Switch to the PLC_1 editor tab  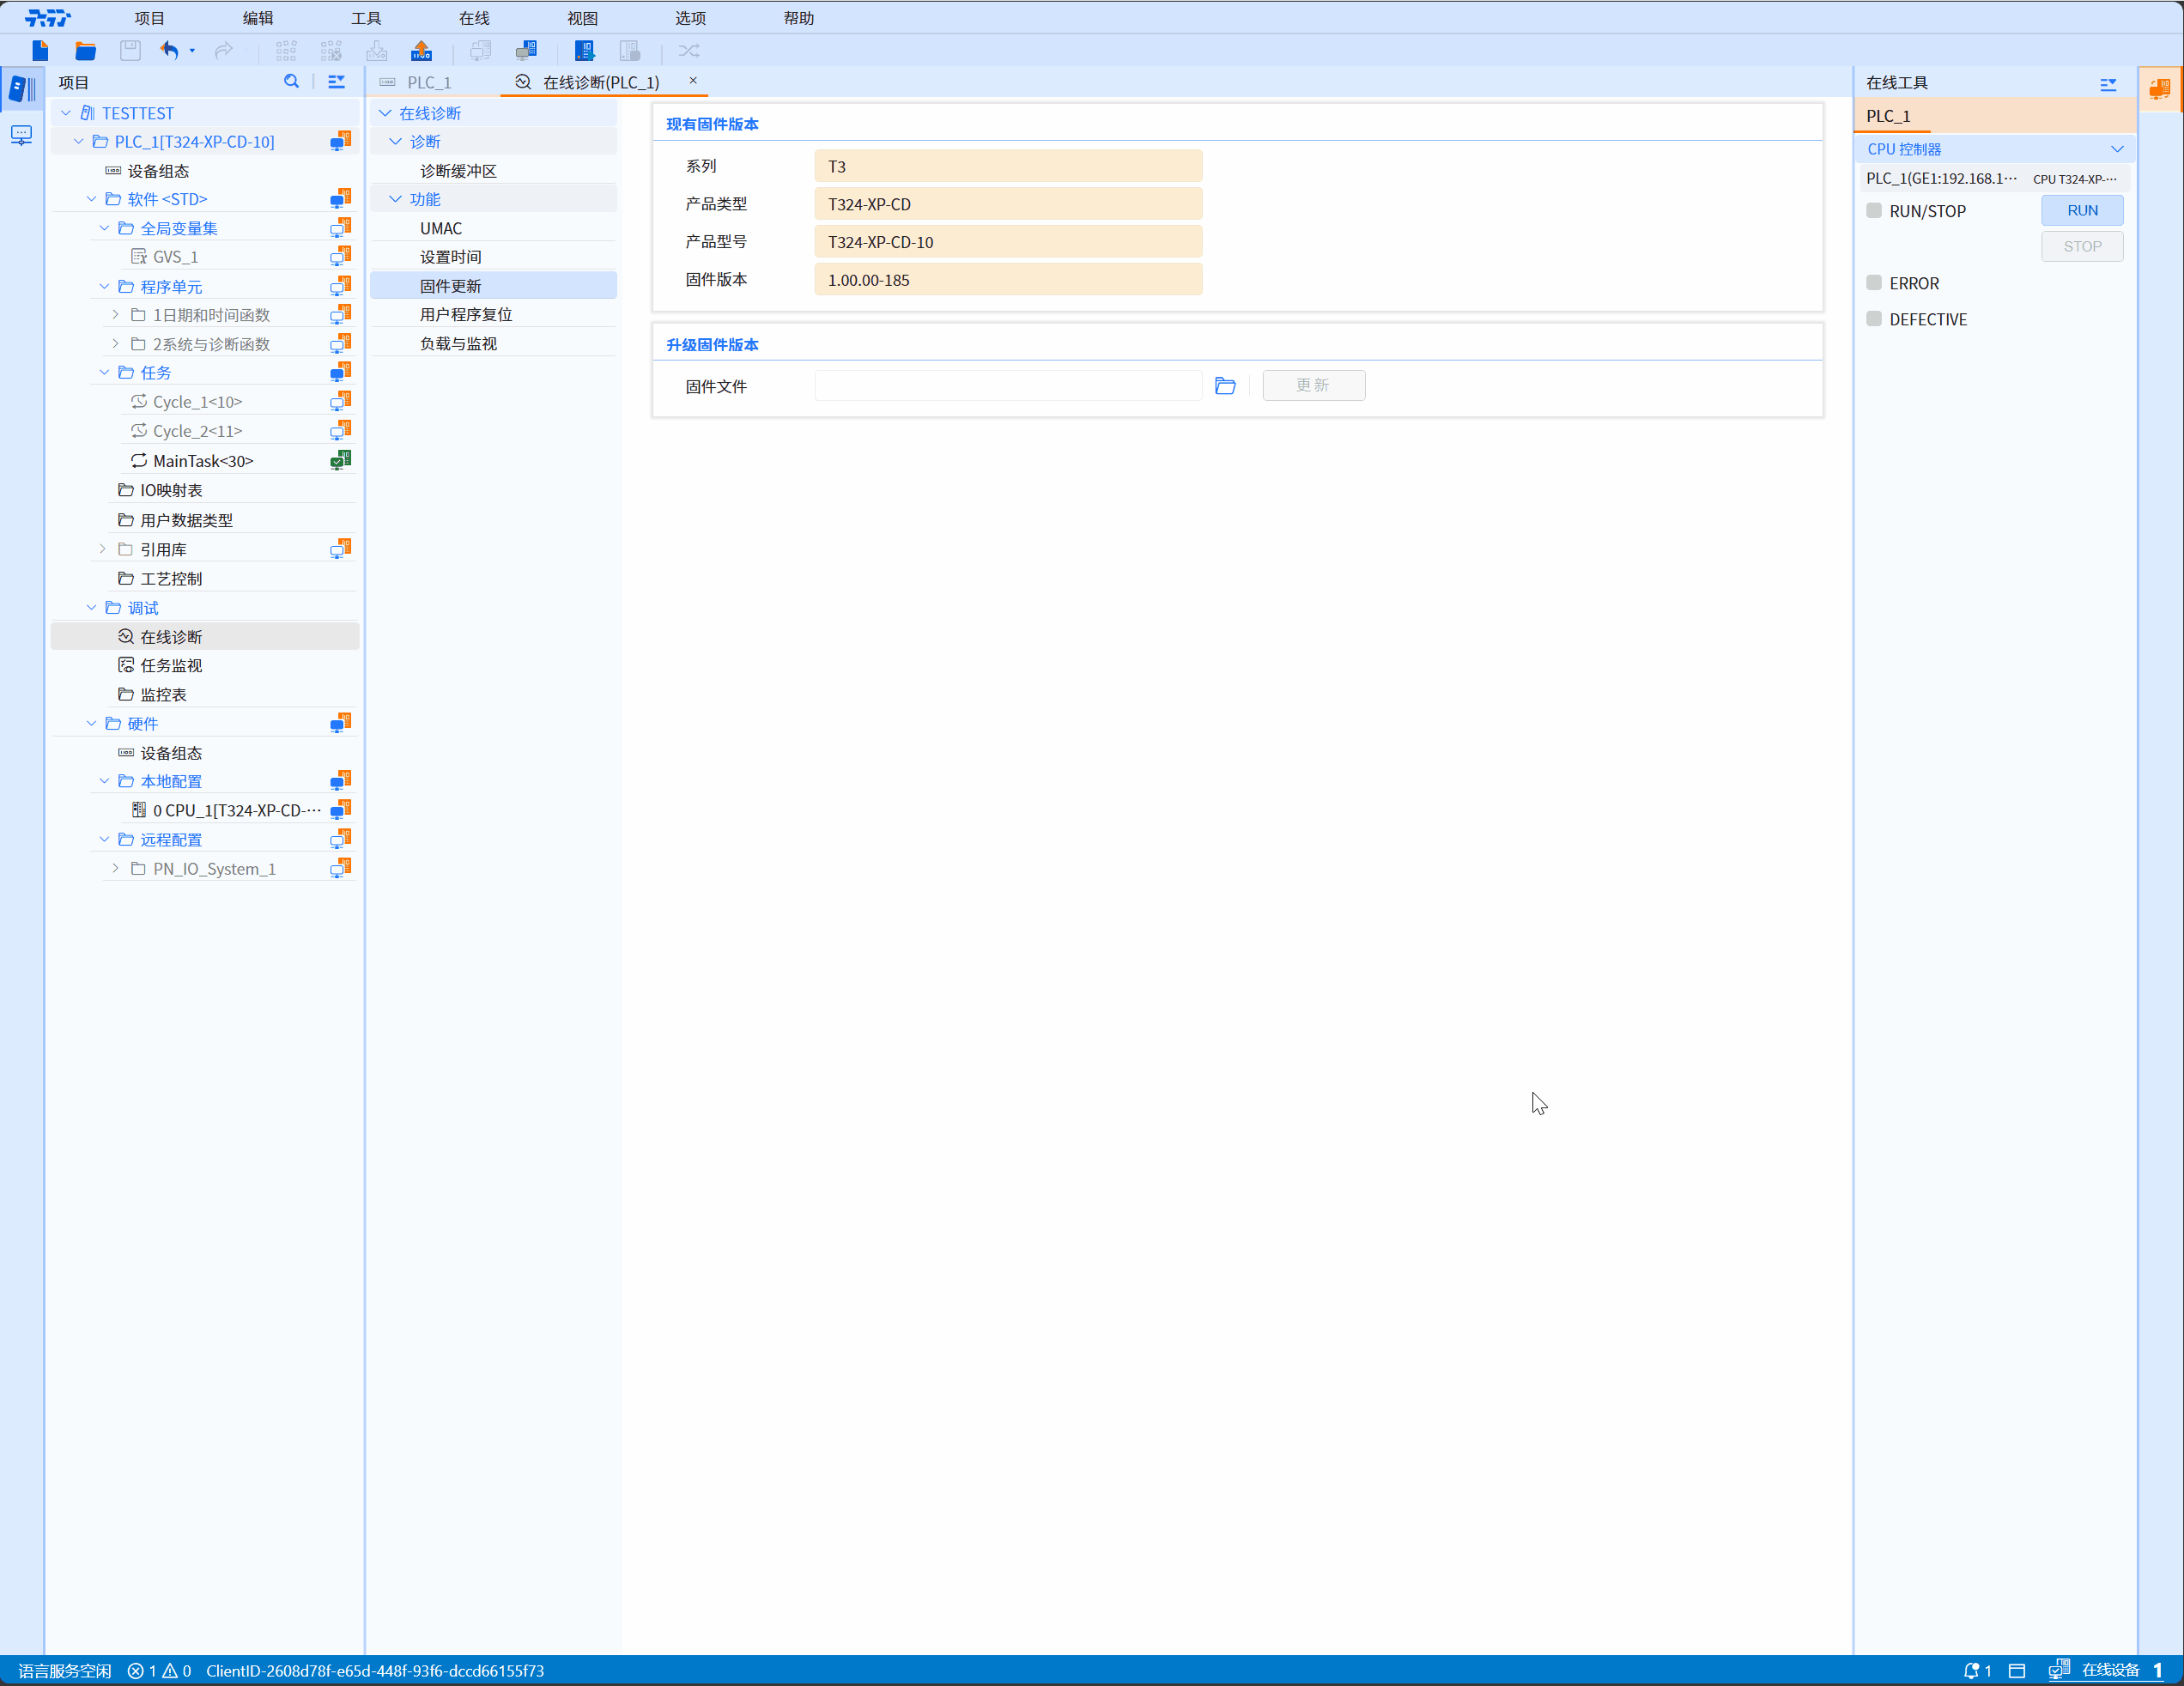[429, 82]
